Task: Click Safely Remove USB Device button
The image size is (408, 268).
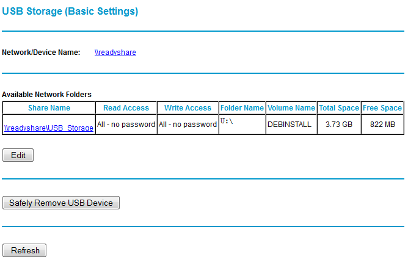Action: click(x=61, y=203)
